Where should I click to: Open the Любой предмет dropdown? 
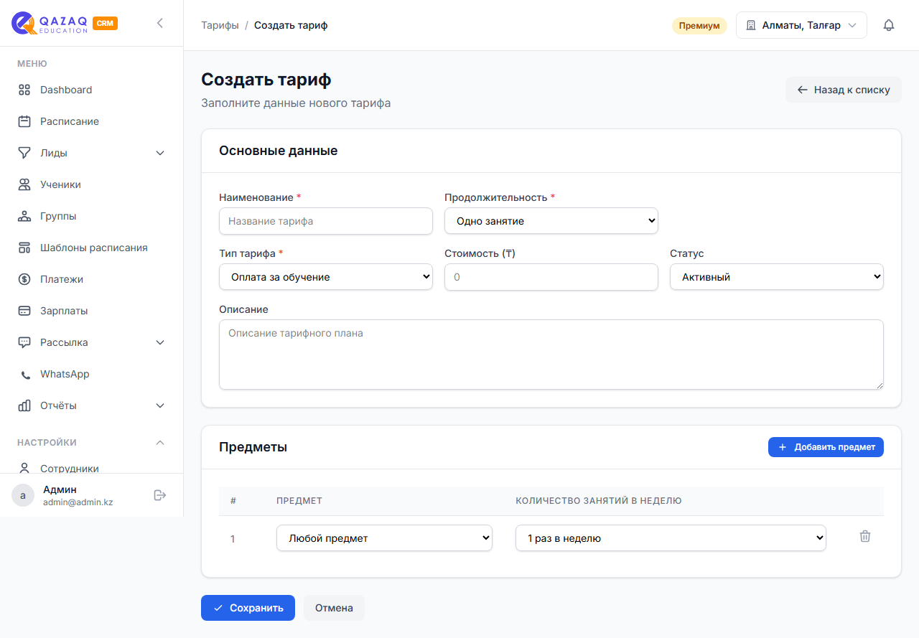tap(384, 538)
